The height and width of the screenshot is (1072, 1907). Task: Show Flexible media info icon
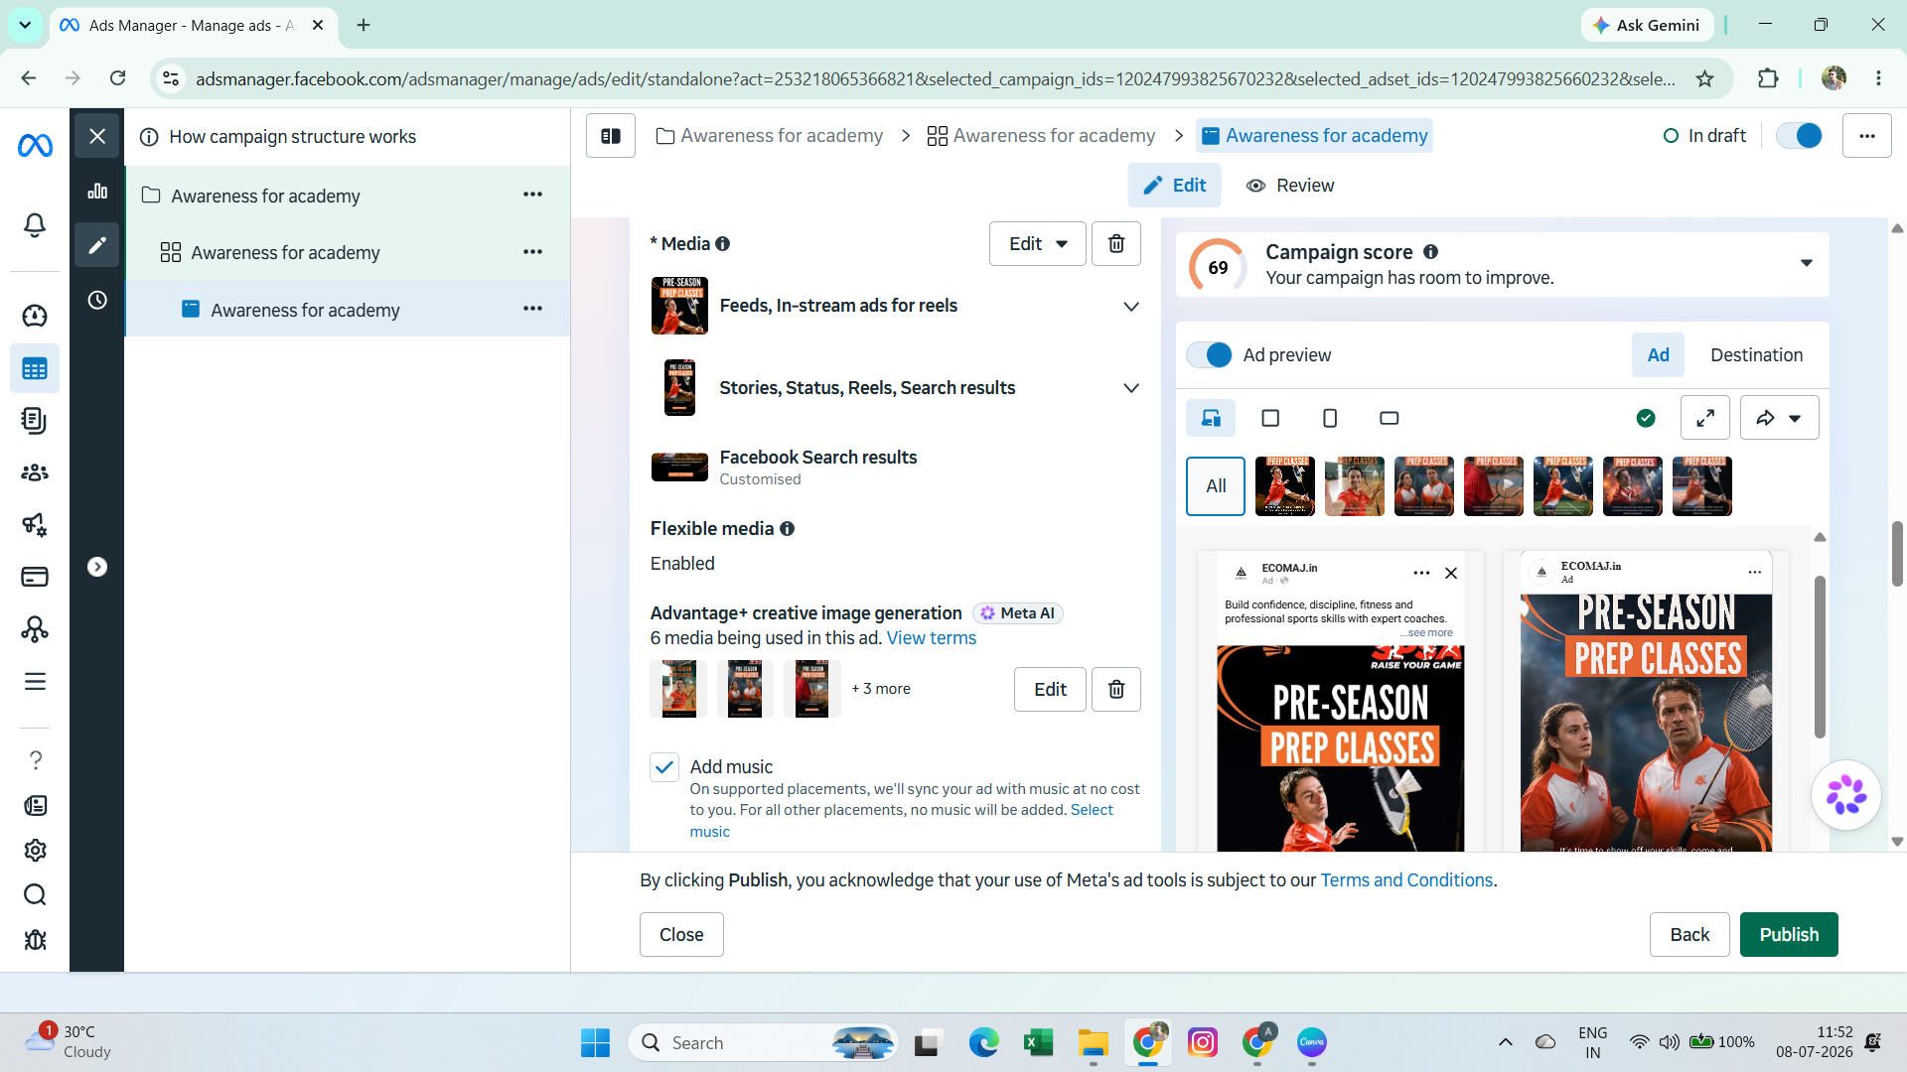pyautogui.click(x=788, y=529)
